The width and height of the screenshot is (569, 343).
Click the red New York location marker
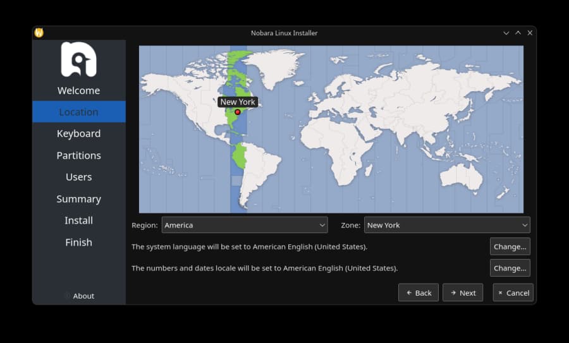pos(238,112)
